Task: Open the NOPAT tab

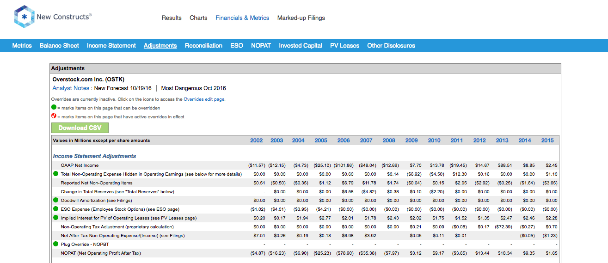Action: 261,45
